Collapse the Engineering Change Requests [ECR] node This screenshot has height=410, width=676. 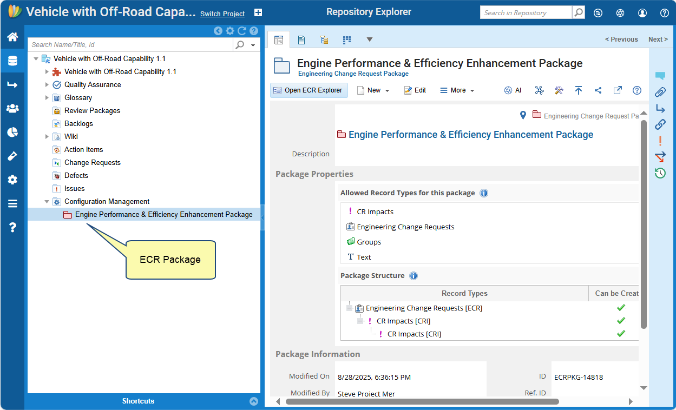click(x=349, y=308)
